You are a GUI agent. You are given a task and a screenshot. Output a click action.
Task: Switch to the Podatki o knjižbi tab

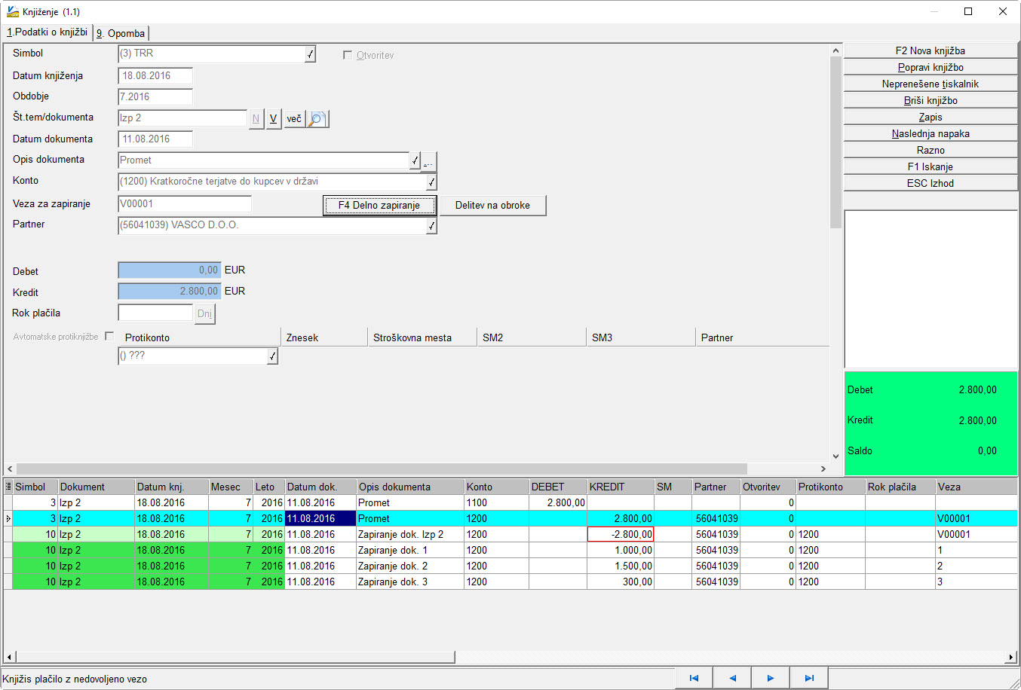click(x=47, y=32)
